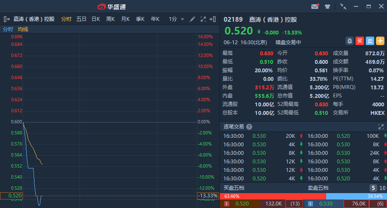Viewport: 387px width, 208px height.
Task: Select 5-level order book depth
Action: coord(373,188)
